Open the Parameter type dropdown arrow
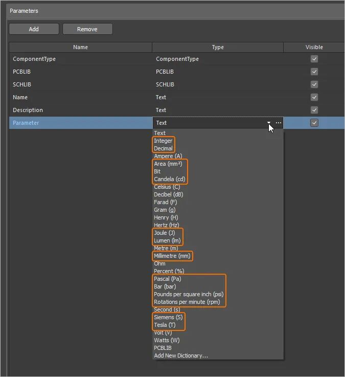Image resolution: width=345 pixels, height=377 pixels. pyautogui.click(x=269, y=123)
